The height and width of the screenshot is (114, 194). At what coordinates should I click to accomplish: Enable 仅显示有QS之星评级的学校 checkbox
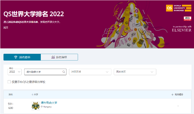pyautogui.click(x=9, y=82)
